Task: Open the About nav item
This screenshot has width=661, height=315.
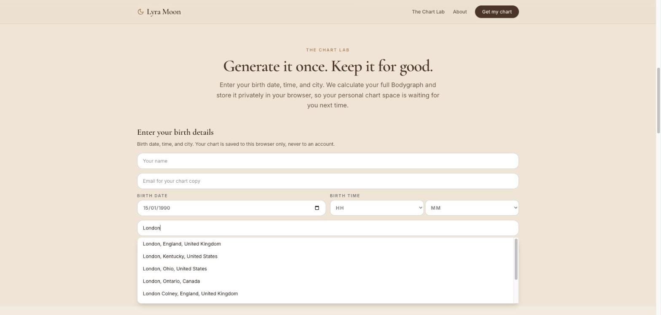Action: pyautogui.click(x=459, y=12)
